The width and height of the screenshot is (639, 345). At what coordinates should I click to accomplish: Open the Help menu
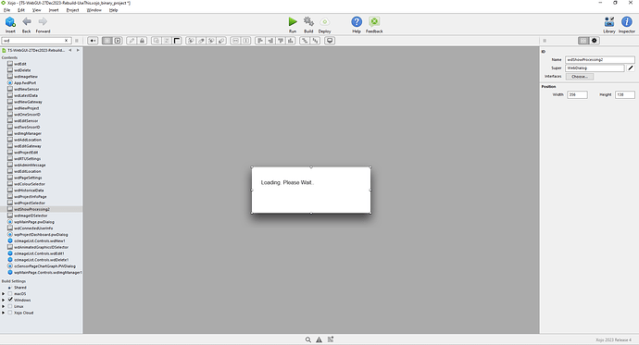(x=113, y=10)
